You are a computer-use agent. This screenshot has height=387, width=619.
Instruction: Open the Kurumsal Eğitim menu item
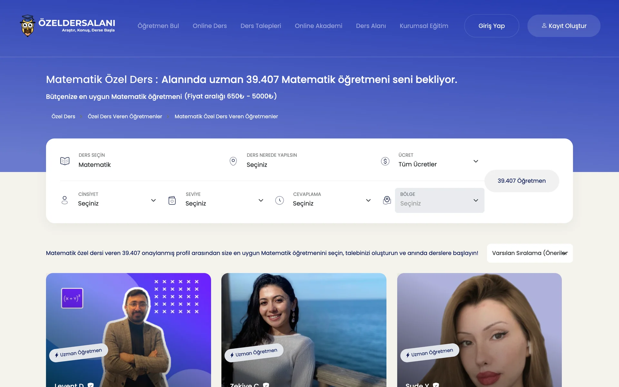[424, 26]
